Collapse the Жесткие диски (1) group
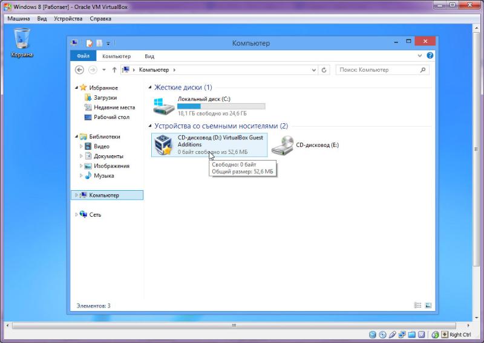This screenshot has width=484, height=343. tap(150, 87)
